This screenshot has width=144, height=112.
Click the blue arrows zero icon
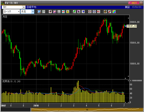pos(94,12)
